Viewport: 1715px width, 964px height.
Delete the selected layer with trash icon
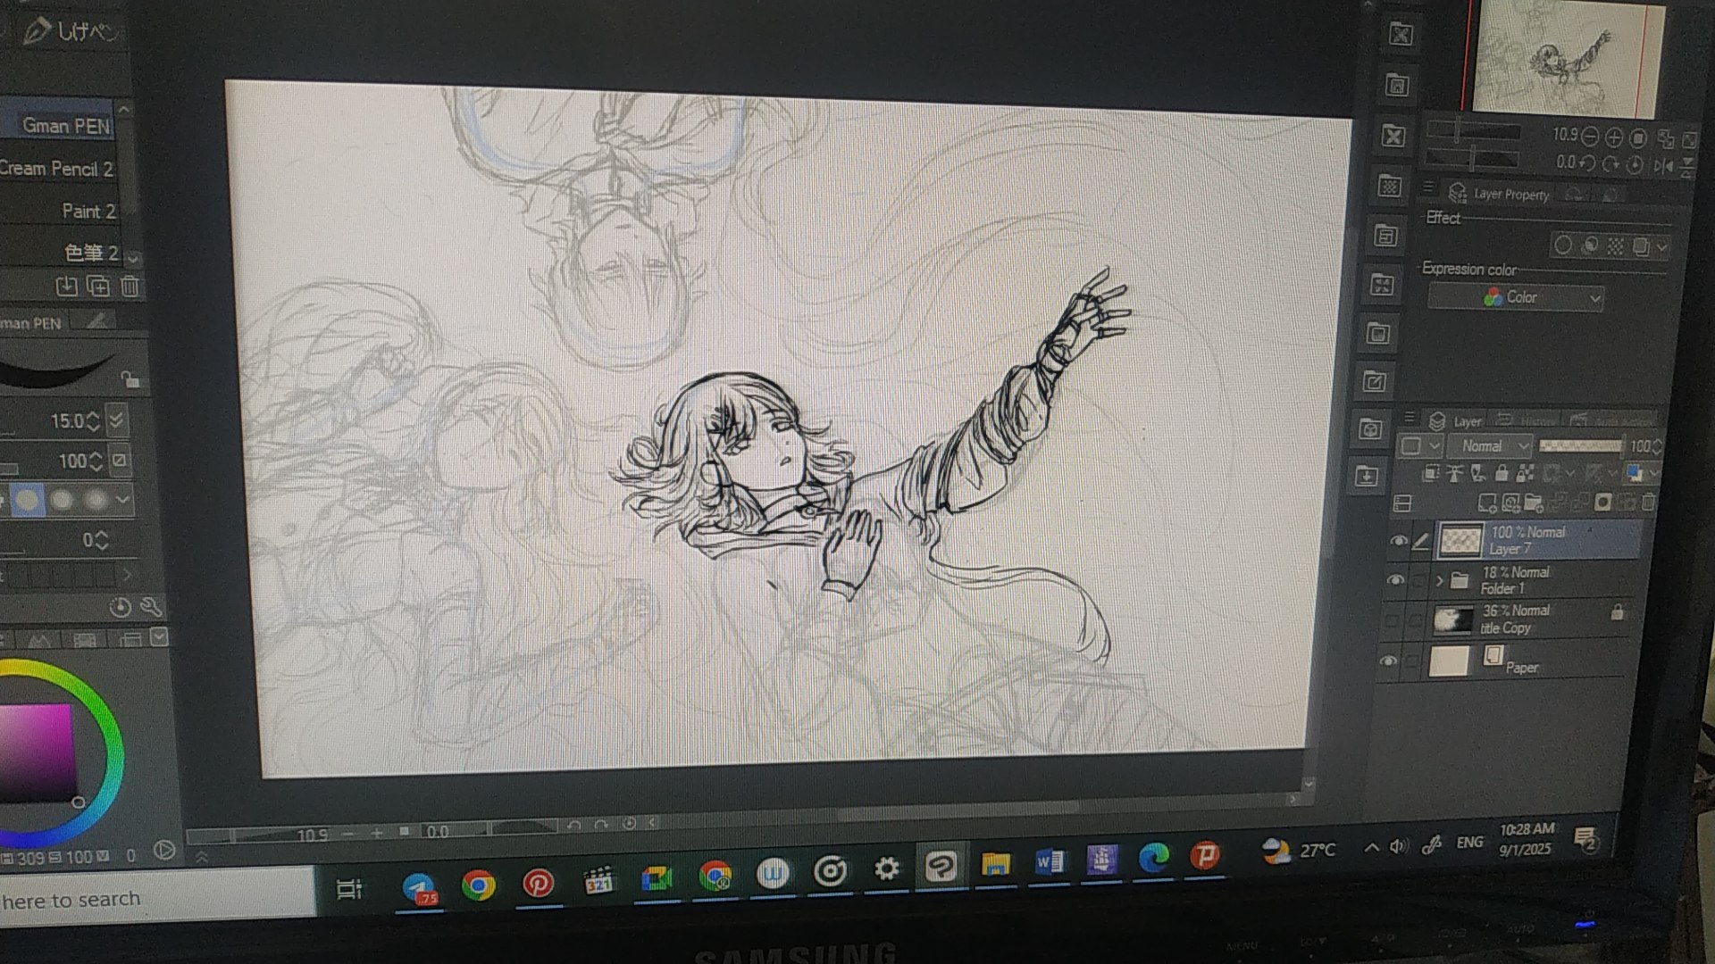pos(1649,503)
